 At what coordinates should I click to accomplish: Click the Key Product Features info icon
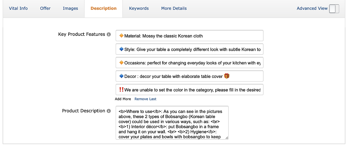pyautogui.click(x=109, y=34)
